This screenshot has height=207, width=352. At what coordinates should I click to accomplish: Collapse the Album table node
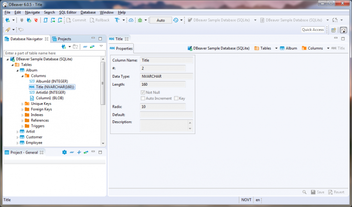click(x=17, y=70)
